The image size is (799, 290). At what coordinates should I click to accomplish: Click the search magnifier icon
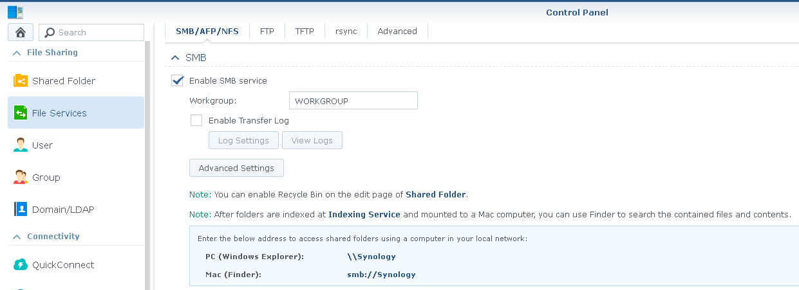pos(50,33)
